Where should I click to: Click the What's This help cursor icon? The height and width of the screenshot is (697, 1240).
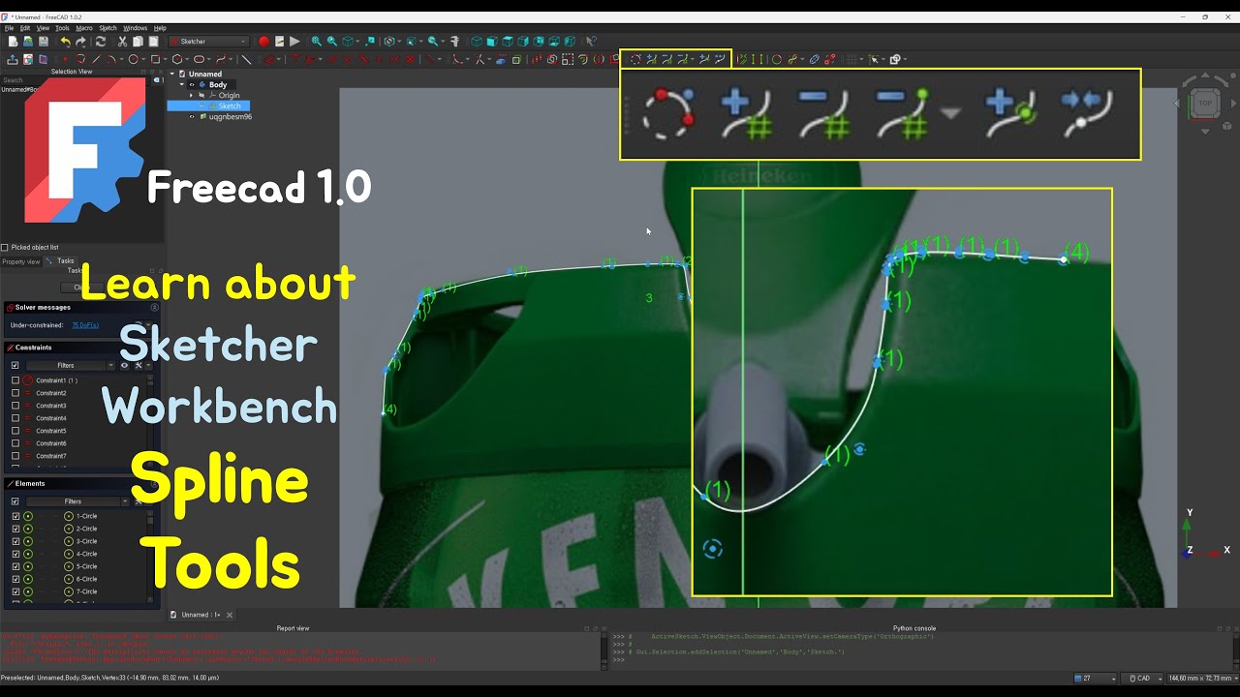click(591, 42)
